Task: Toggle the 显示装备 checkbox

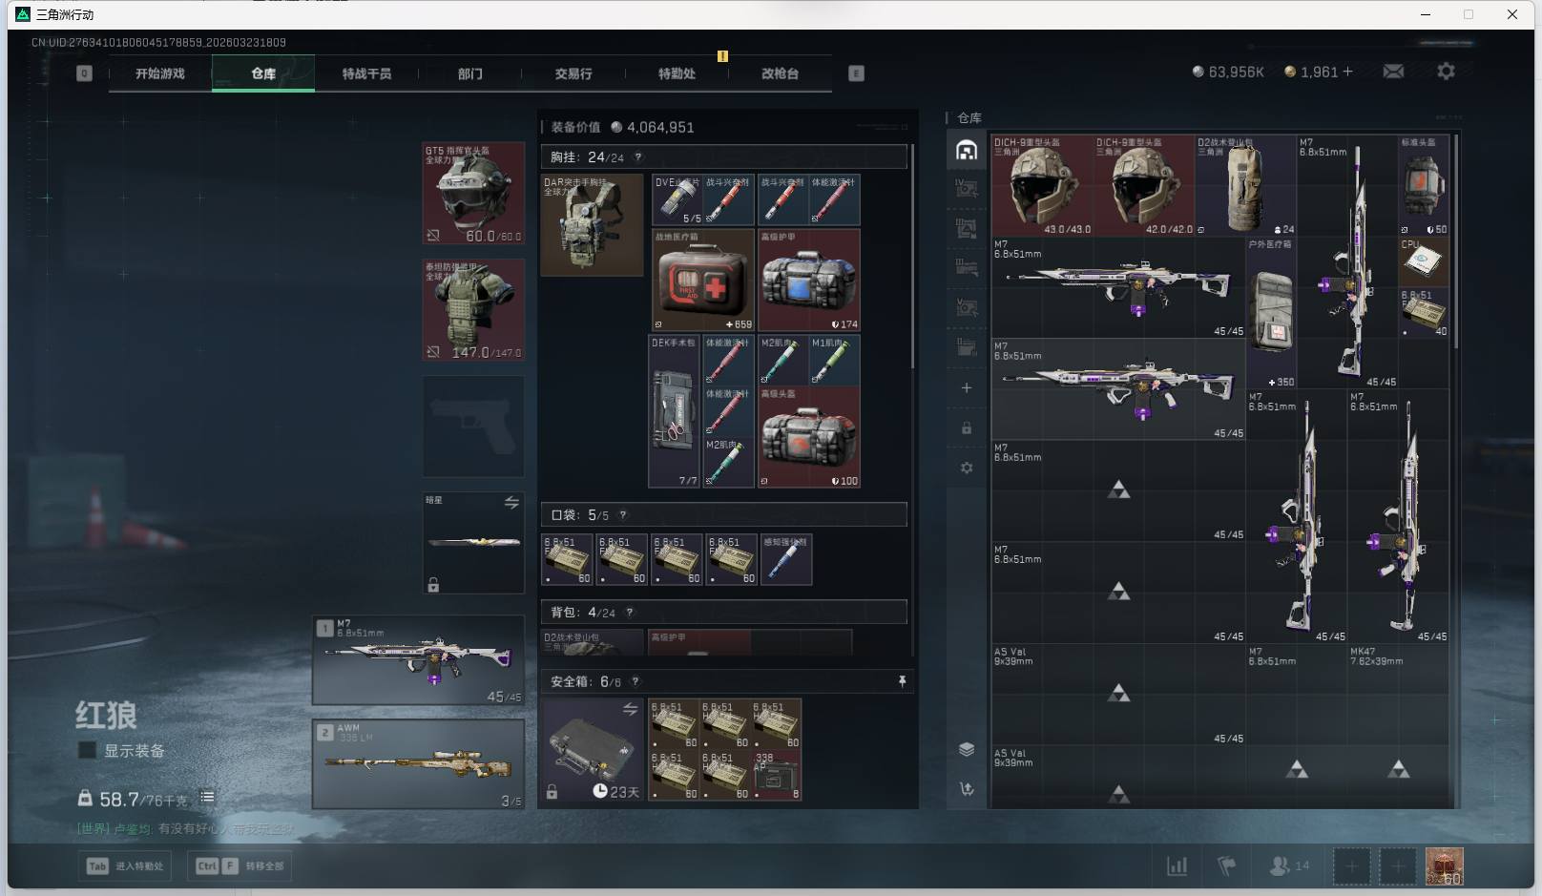Action: (87, 750)
